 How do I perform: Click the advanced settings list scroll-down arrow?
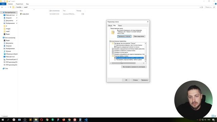click(x=145, y=61)
